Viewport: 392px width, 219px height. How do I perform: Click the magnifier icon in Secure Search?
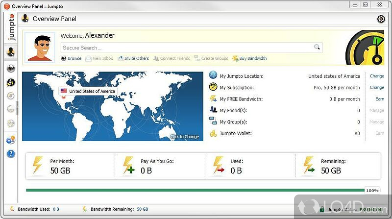[317, 48]
